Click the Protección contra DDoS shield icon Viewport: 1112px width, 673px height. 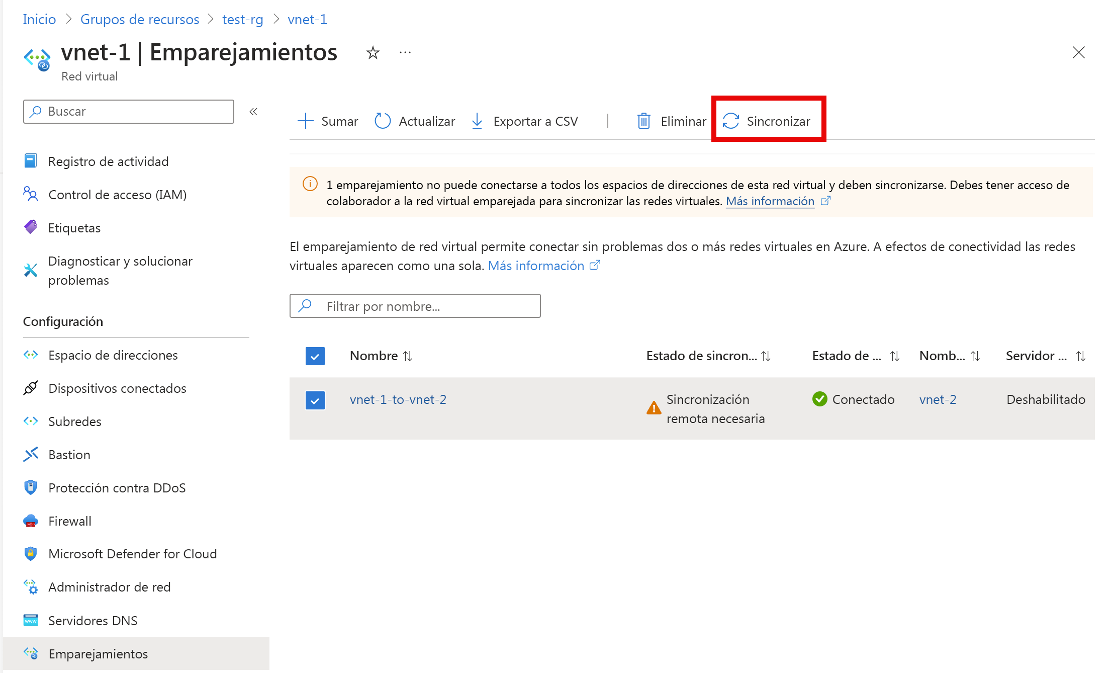pyautogui.click(x=31, y=487)
